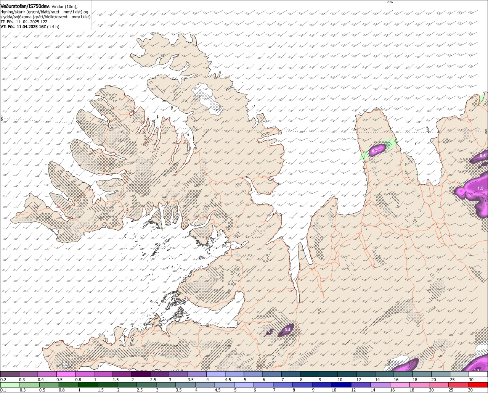Screen dimensions: 488x393
Task: Click the 1.5 precipitation value on the map
Action: click(480, 188)
